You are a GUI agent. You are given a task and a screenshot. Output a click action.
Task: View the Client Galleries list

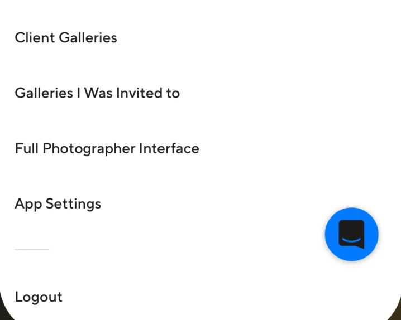point(66,38)
